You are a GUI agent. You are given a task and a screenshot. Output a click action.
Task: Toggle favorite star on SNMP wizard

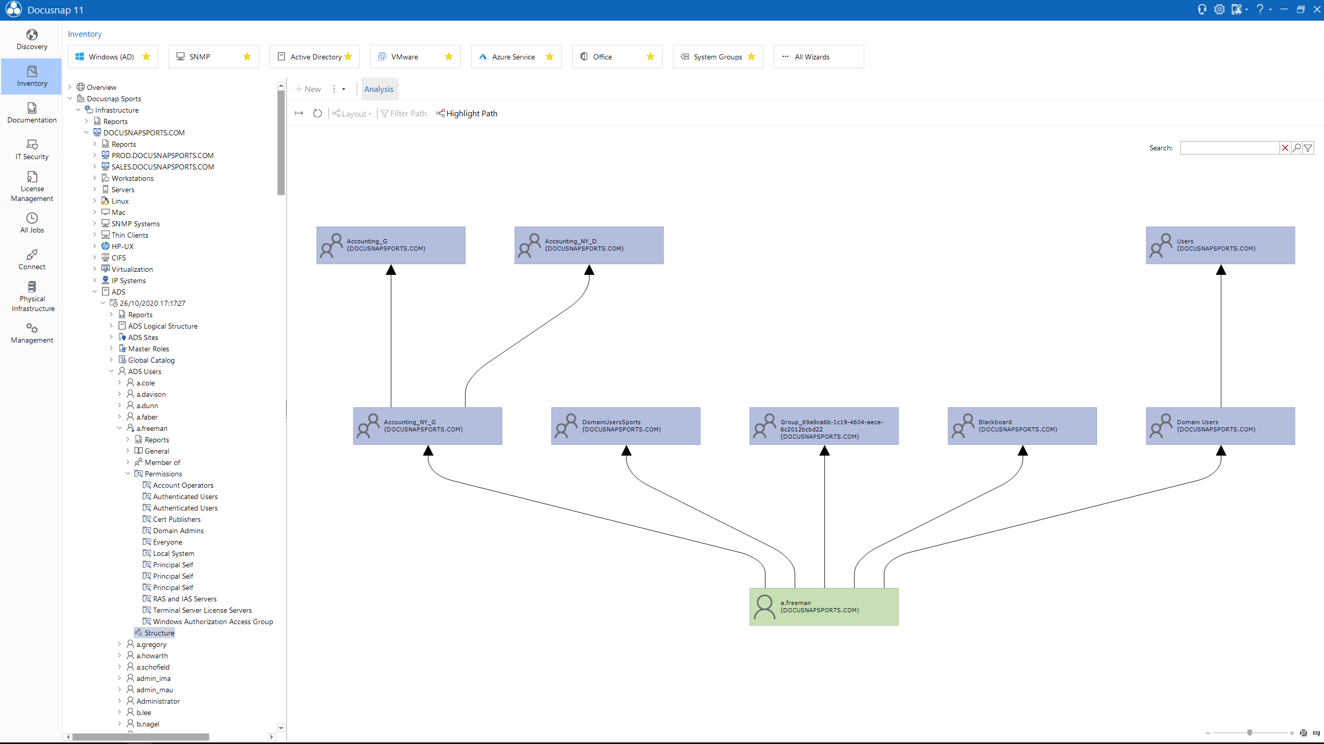click(247, 56)
